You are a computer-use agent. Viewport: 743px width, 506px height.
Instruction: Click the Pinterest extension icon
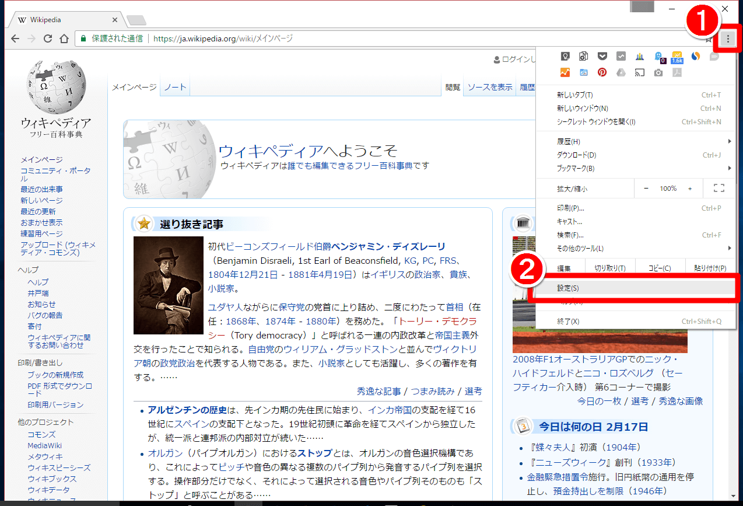tap(602, 73)
